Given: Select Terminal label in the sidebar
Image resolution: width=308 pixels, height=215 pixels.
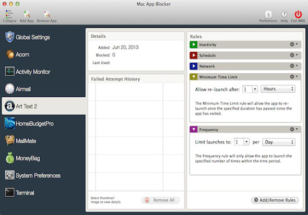Looking at the screenshot, I should (25, 193).
